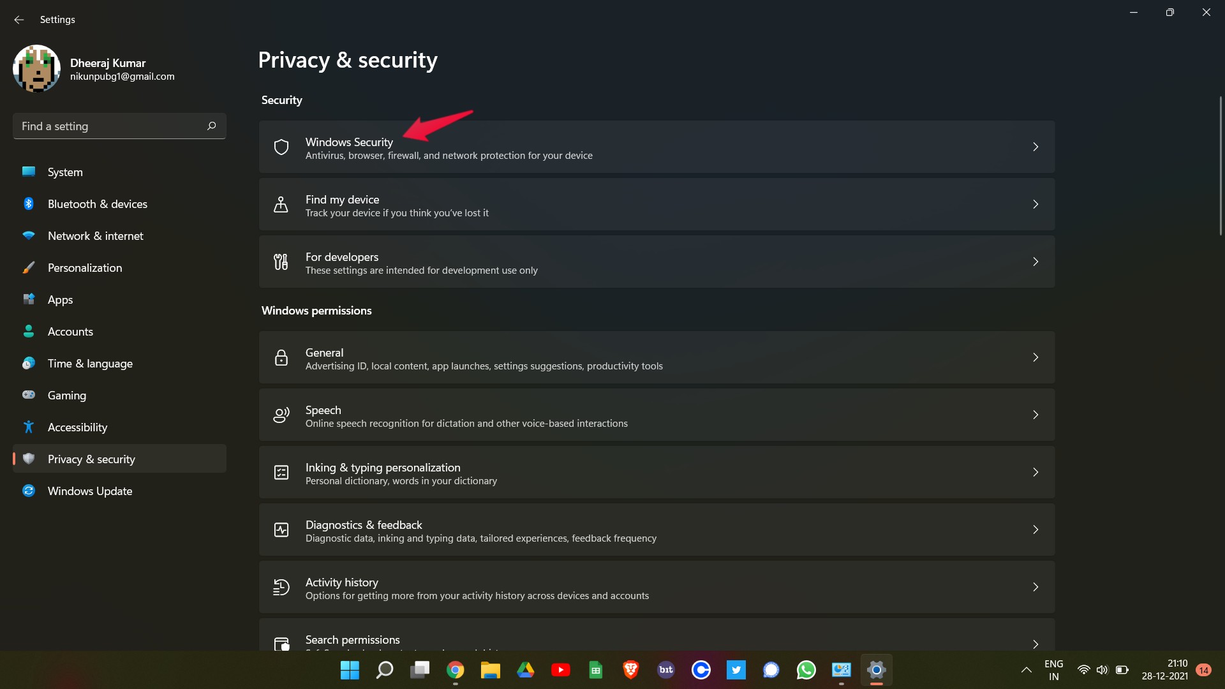Screen dimensions: 1225x689
Task: Open WhatsApp from taskbar
Action: (x=806, y=670)
